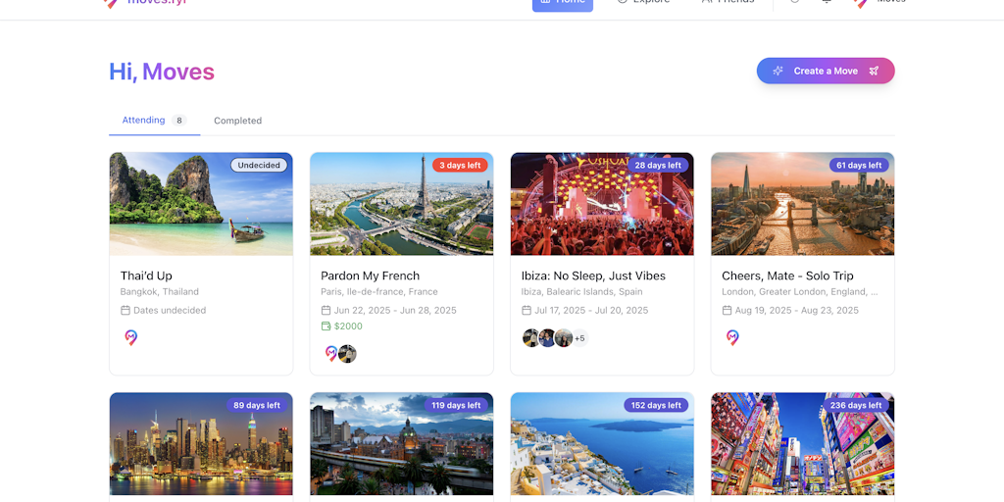Click London, Greater London, England location
Screen dimensions: 1004x502
tap(800, 292)
